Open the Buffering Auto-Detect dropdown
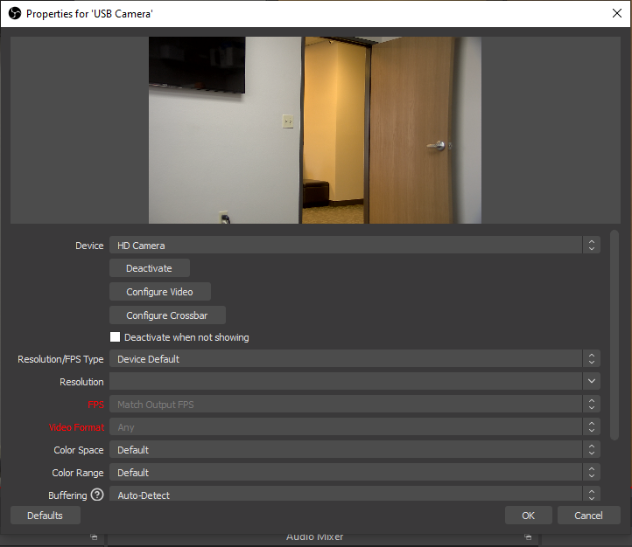The width and height of the screenshot is (632, 547). point(354,495)
